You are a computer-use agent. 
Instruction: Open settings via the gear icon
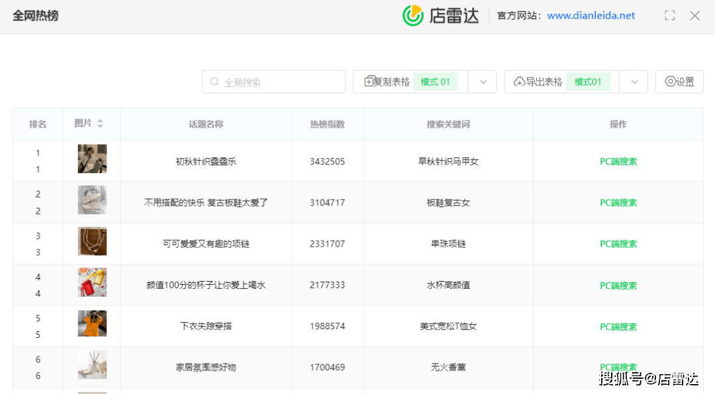tap(671, 82)
